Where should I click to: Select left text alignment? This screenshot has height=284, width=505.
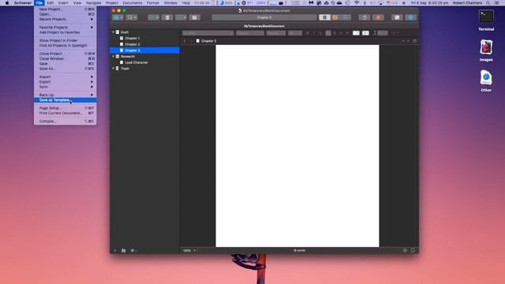pos(328,33)
